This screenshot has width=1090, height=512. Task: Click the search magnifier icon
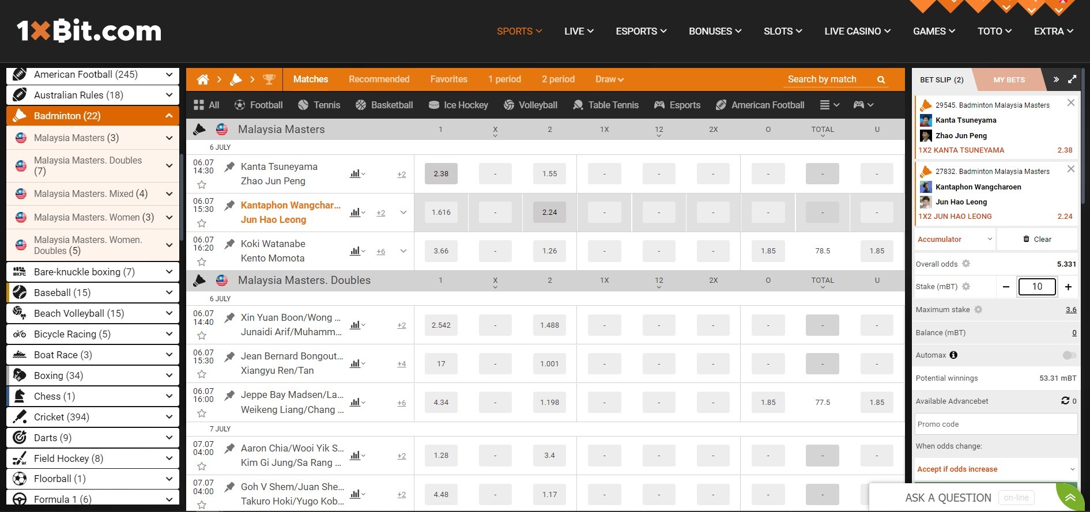click(x=881, y=79)
